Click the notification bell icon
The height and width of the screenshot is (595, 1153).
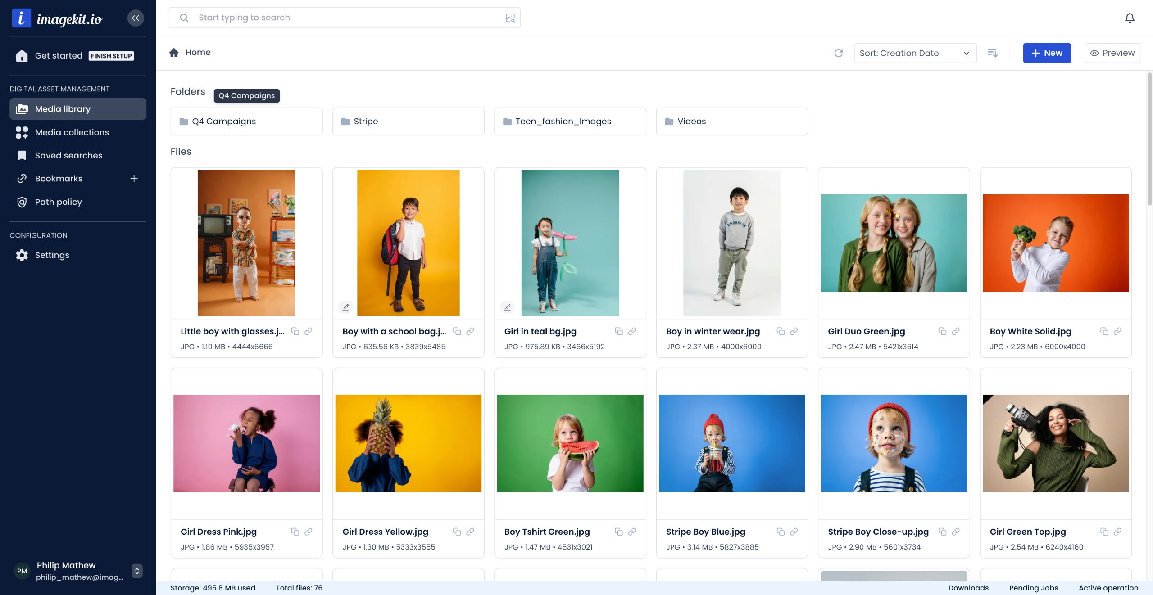(1130, 18)
